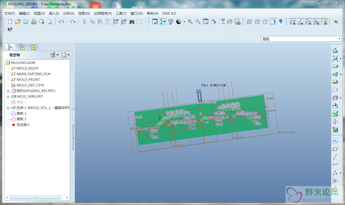Open the model tree show dropdown
The width and height of the screenshot is (345, 205).
65,55
